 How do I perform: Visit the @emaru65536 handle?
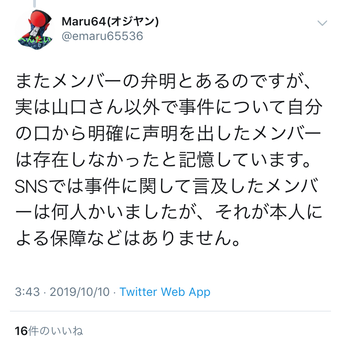point(102,36)
